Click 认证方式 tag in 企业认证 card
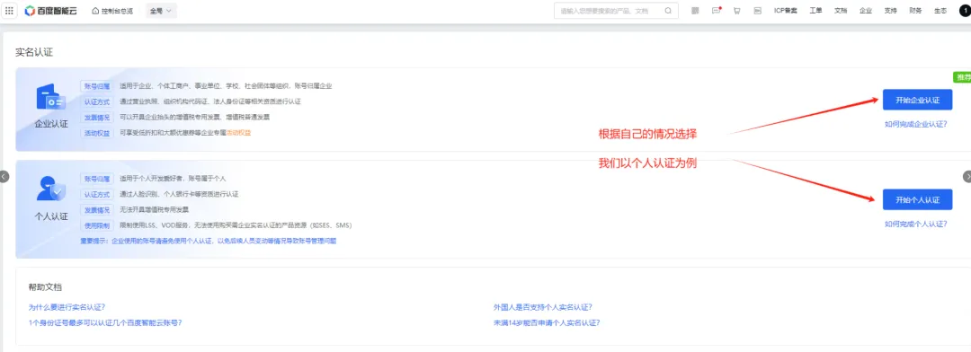This screenshot has width=971, height=352. 97,101
